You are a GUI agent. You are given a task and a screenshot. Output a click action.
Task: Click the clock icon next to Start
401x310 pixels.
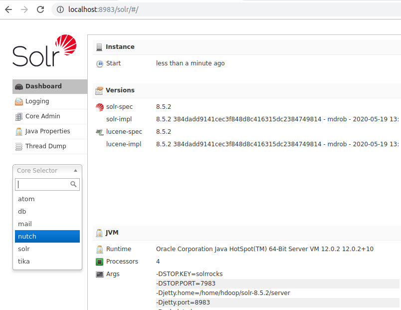pos(100,63)
